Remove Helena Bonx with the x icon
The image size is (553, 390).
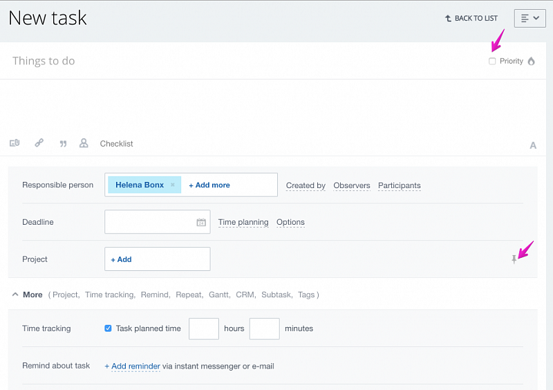tap(173, 185)
